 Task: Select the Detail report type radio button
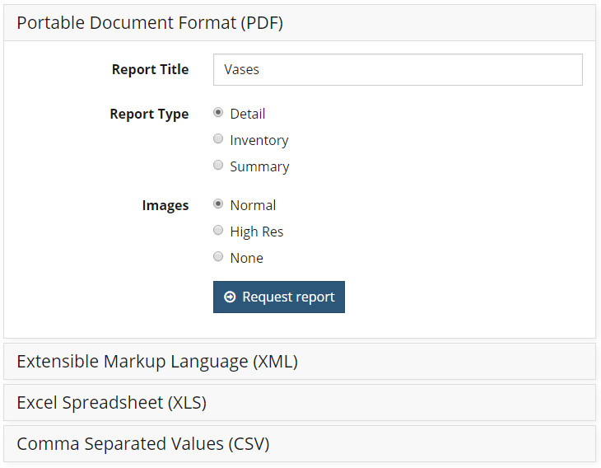point(218,112)
